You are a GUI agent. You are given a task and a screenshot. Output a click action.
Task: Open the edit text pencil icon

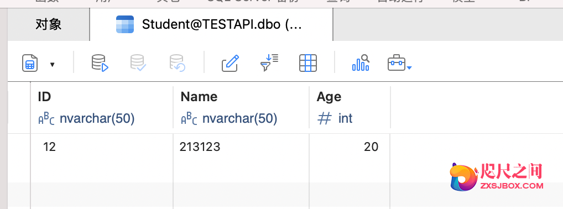[x=230, y=63]
